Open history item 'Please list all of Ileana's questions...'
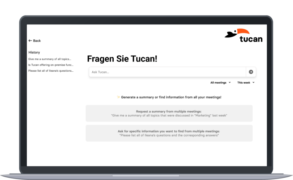 (51, 71)
